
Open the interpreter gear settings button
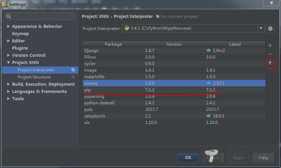click(x=270, y=28)
